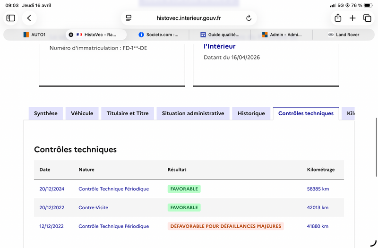
Task: Click the page vertical scrollbar
Action: point(376,147)
